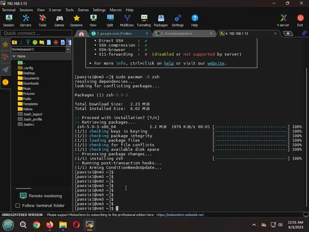Image resolution: width=309 pixels, height=232 pixels.
Task: Click the website link in terminal banner
Action: click(216, 63)
